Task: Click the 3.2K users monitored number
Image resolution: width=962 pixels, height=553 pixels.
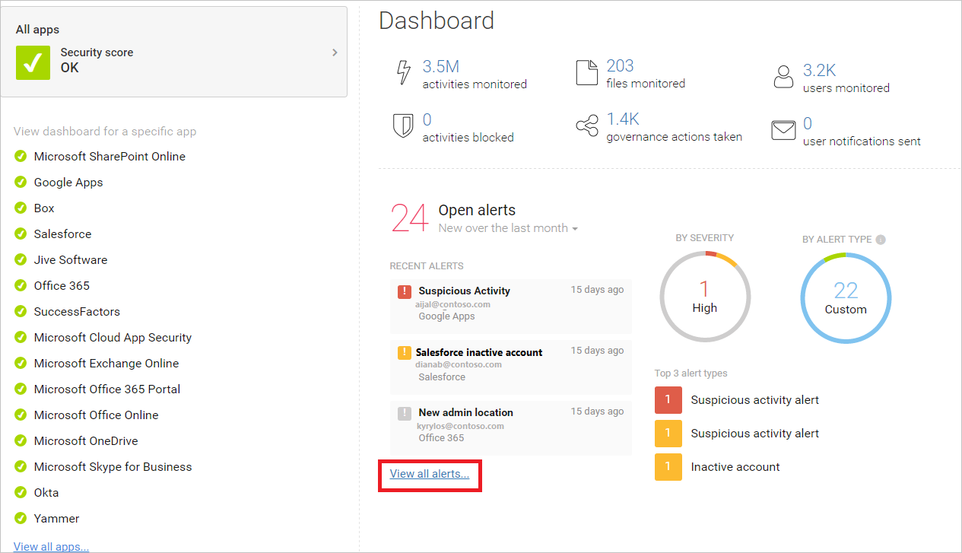Action: coord(820,71)
